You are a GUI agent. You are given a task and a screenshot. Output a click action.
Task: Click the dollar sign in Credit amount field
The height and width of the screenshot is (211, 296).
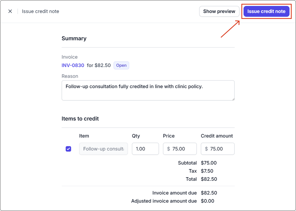click(207, 149)
